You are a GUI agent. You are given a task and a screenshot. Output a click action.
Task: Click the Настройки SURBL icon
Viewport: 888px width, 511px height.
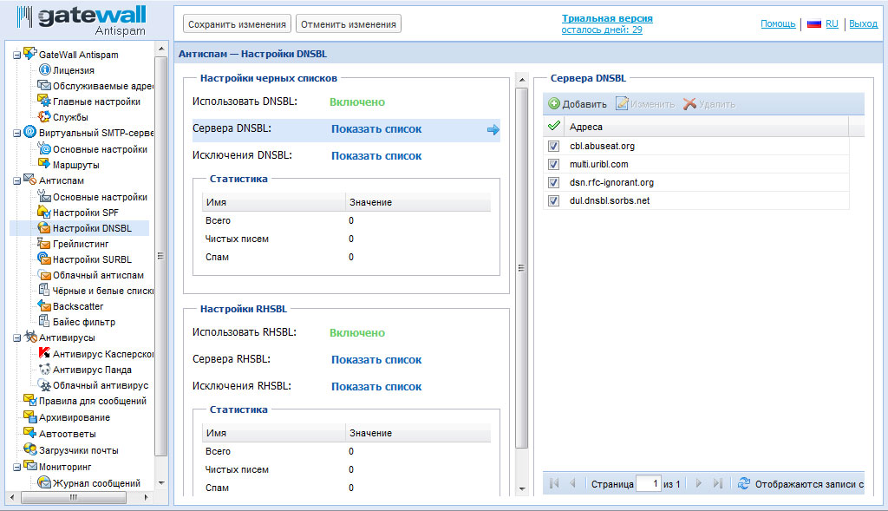(44, 259)
